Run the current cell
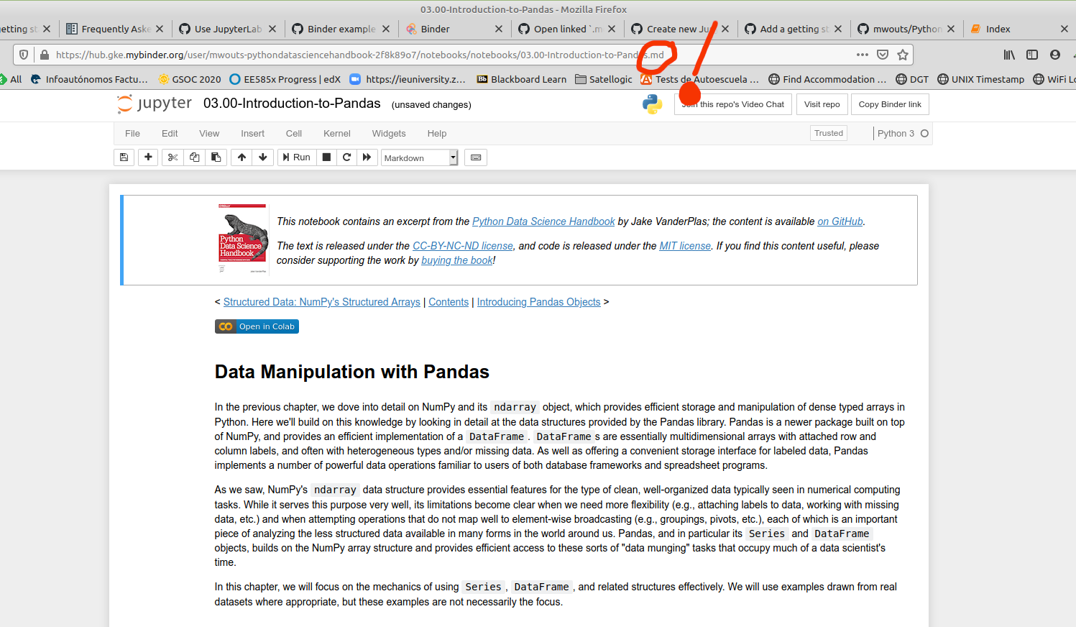This screenshot has width=1076, height=627. 296,157
